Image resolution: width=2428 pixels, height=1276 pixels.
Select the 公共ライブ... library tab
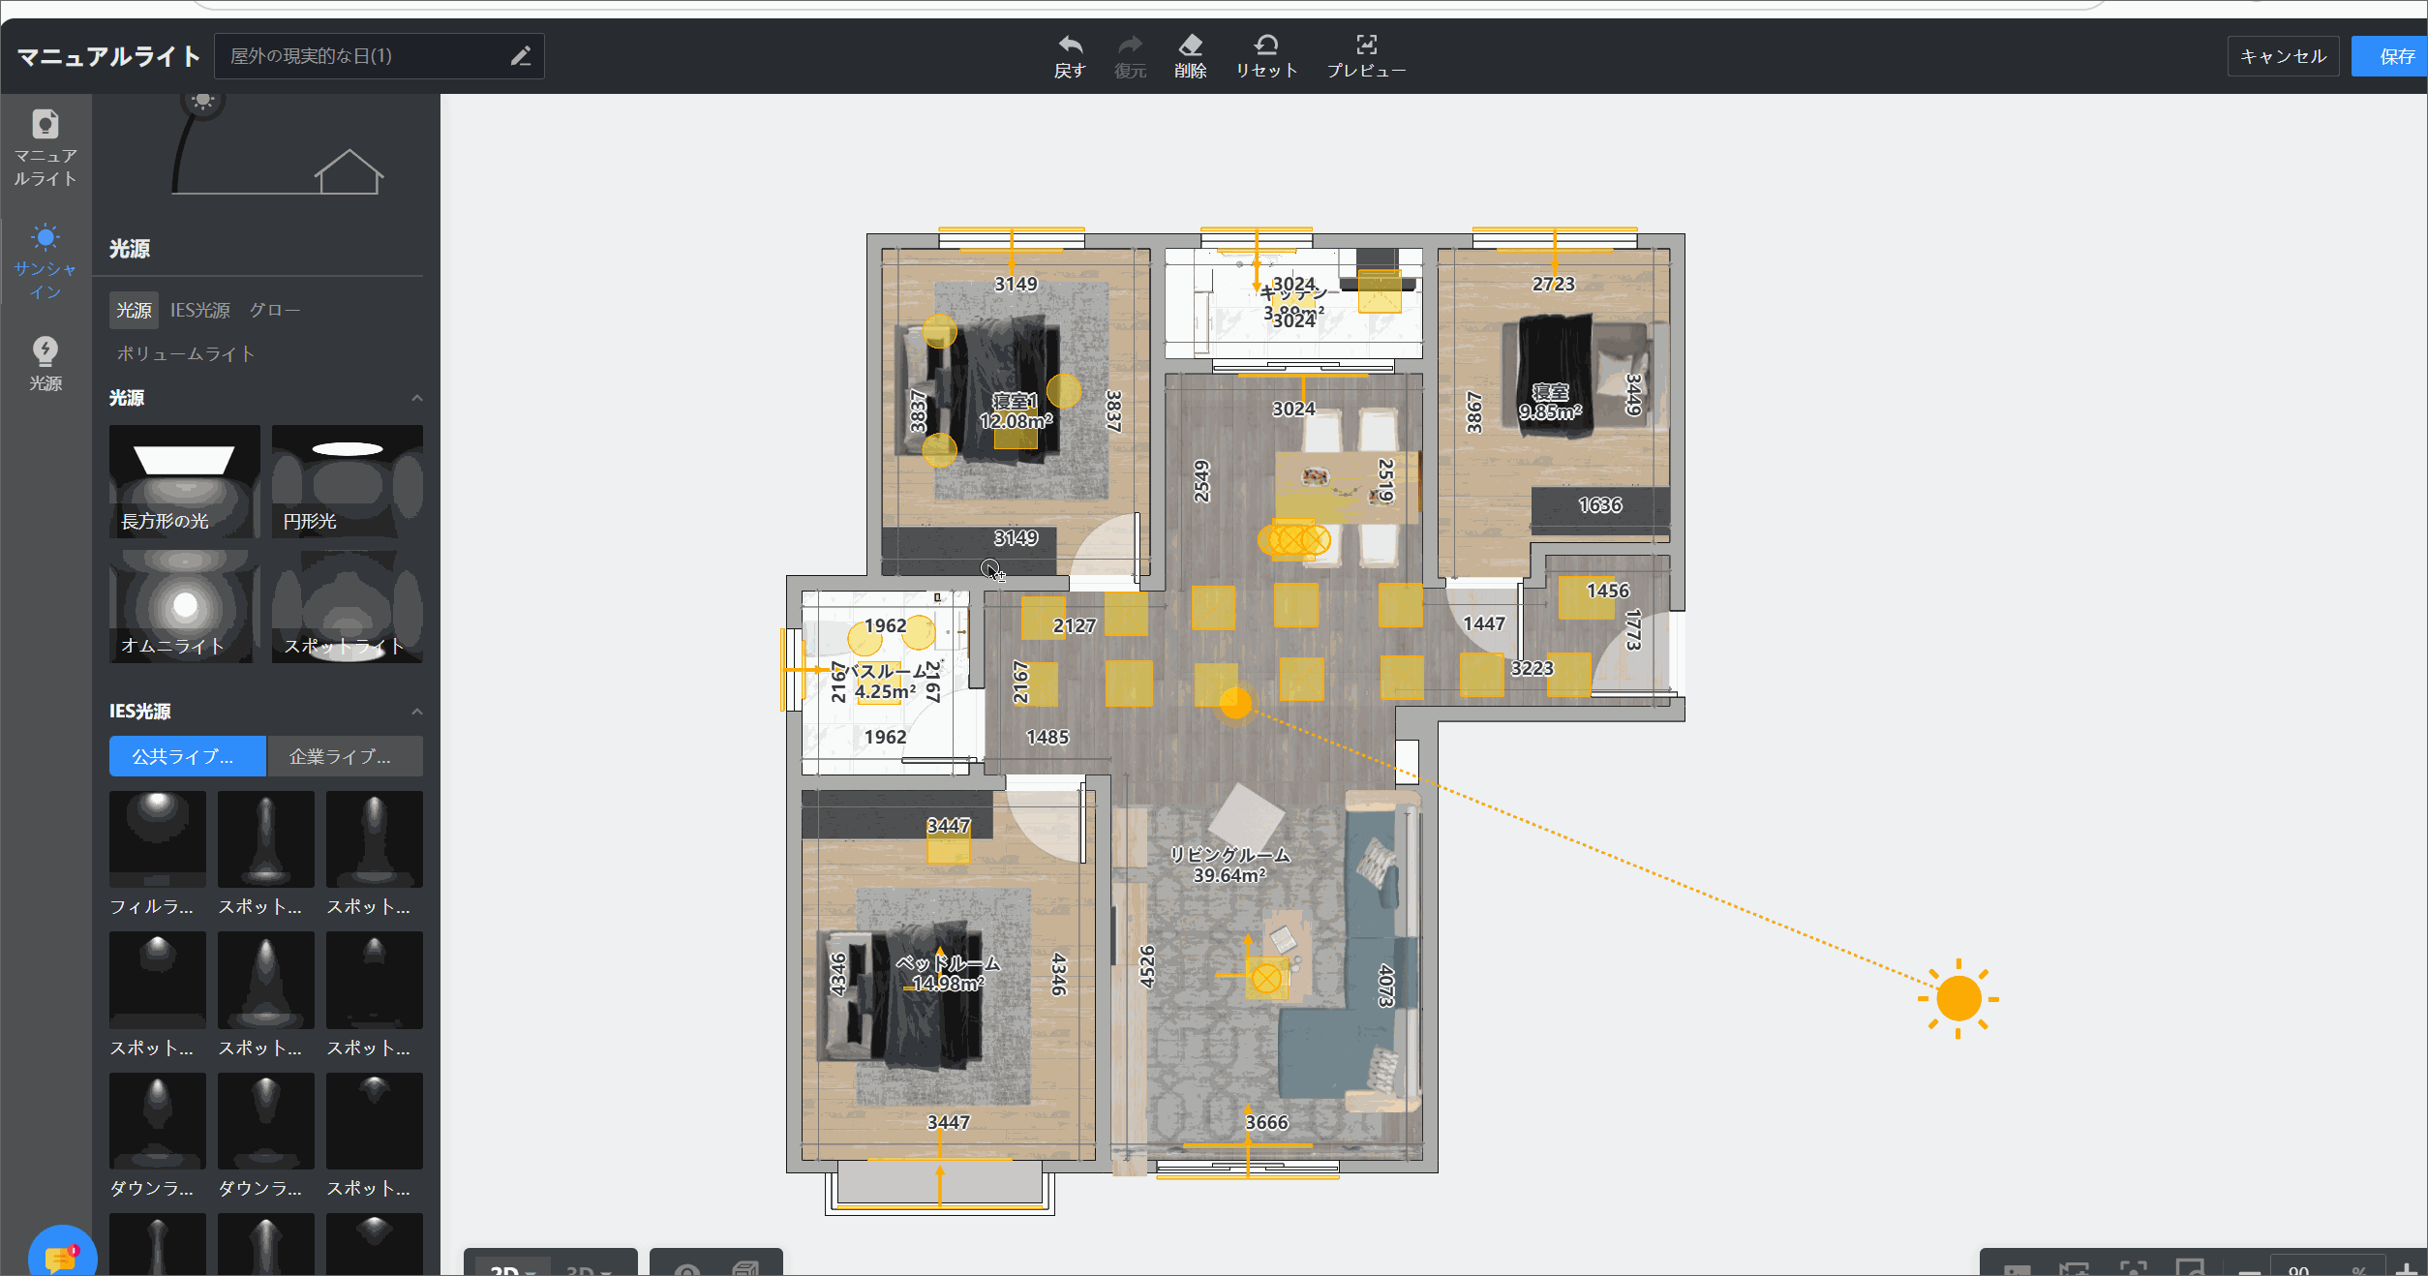click(187, 756)
